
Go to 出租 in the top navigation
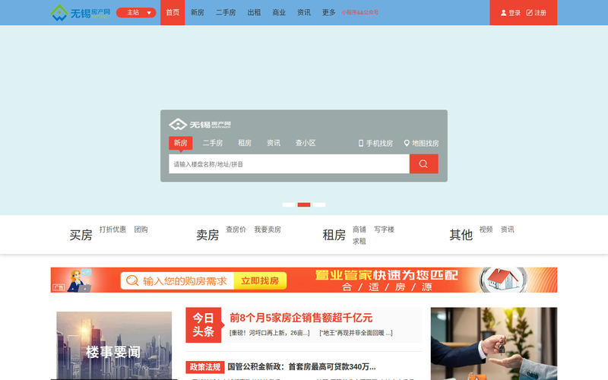click(254, 13)
